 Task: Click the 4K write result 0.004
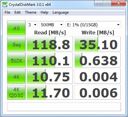98,76
